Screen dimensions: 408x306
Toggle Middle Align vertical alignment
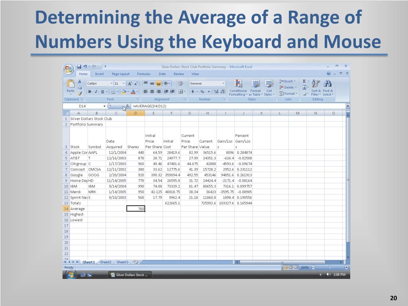point(152,84)
